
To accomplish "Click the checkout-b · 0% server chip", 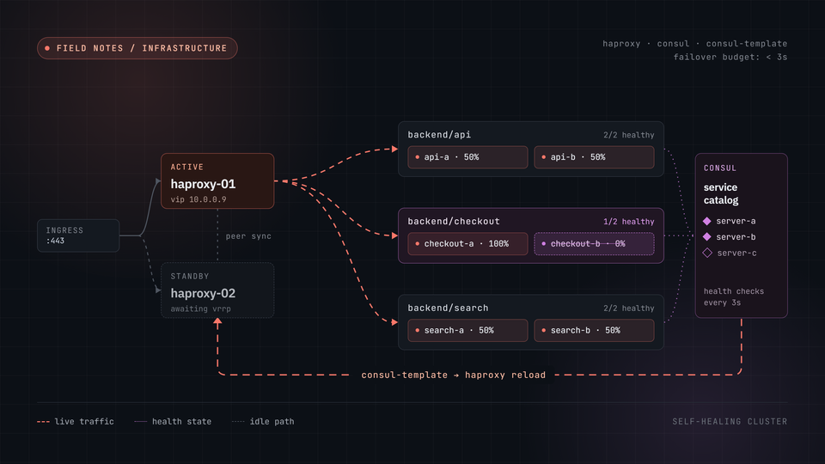I will [x=594, y=244].
